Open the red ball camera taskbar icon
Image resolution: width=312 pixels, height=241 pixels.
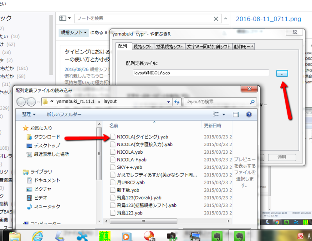click(x=149, y=236)
